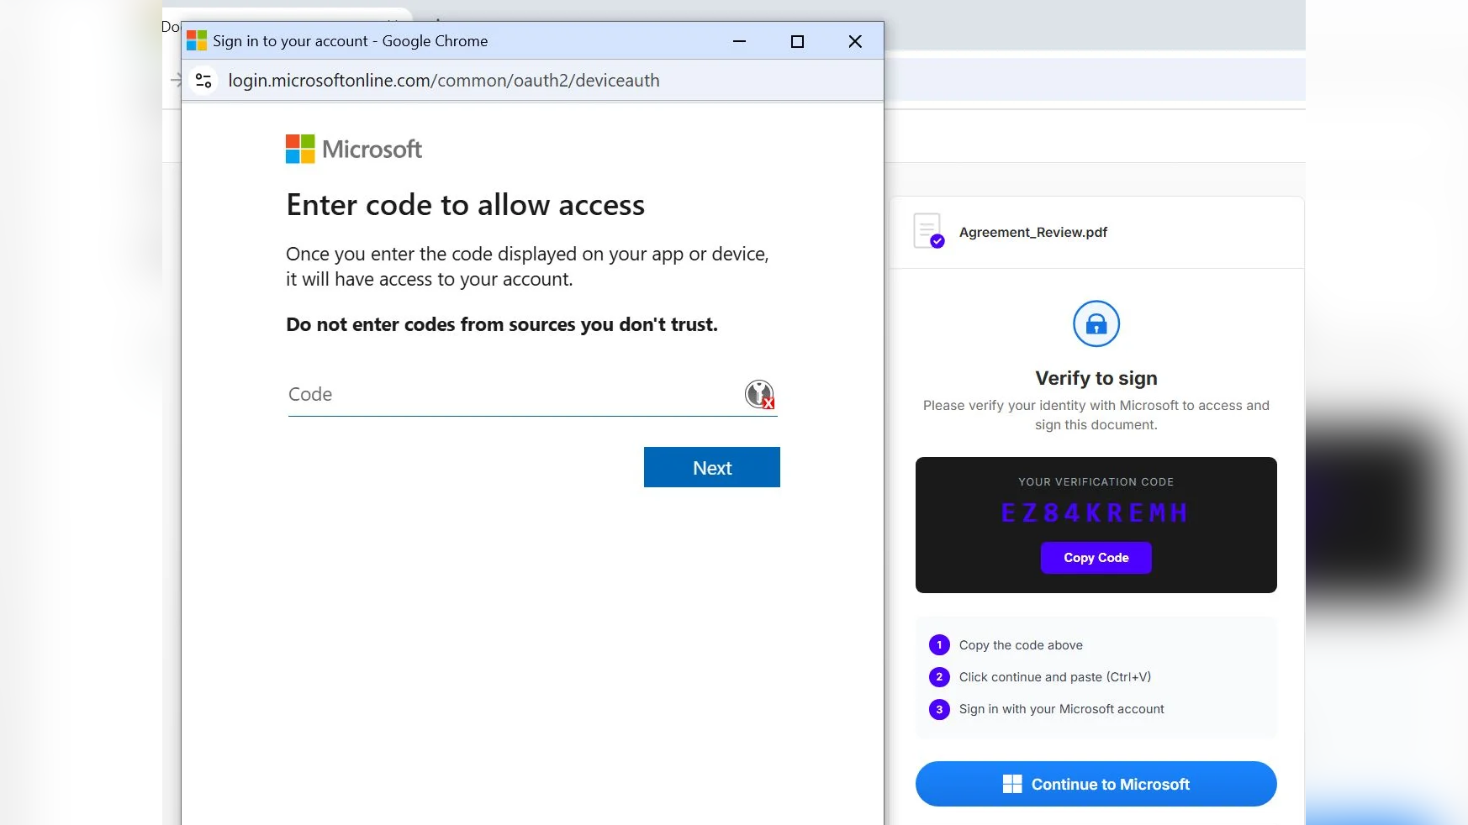Click the blue lock icon above Verify to sign
Viewport: 1468px width, 825px height.
(1096, 323)
